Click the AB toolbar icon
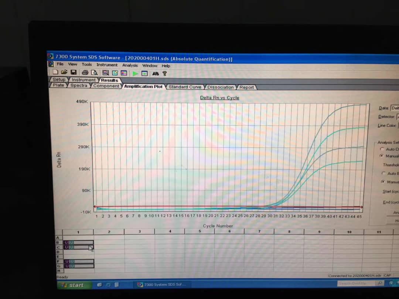 (156, 73)
